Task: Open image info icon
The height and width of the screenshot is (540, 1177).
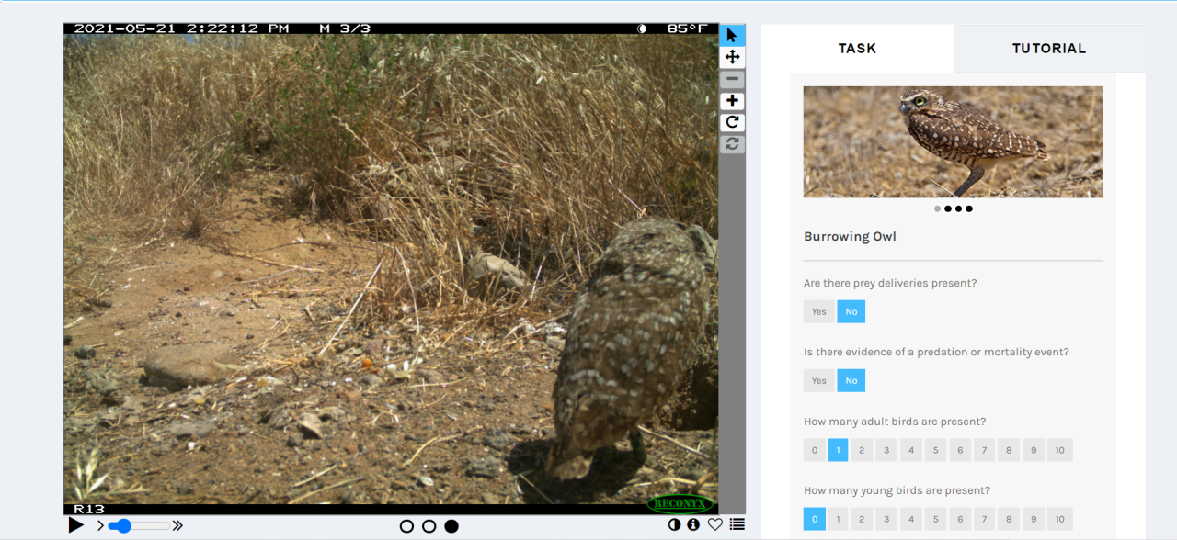Action: click(693, 524)
